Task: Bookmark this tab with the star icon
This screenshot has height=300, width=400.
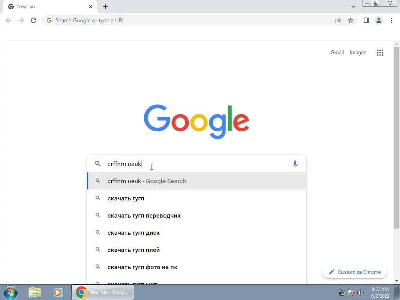Action: [x=351, y=20]
